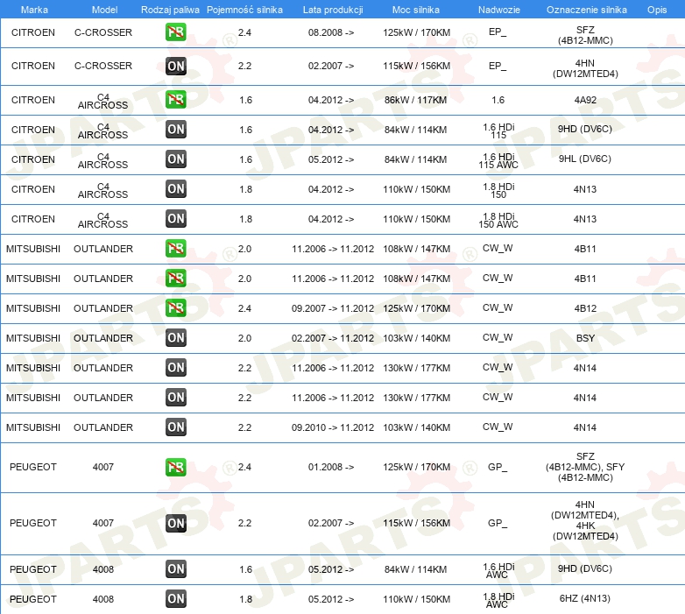Select the 6HZ (4N13) engine code cell
Image resolution: width=685 pixels, height=614 pixels.
[585, 599]
